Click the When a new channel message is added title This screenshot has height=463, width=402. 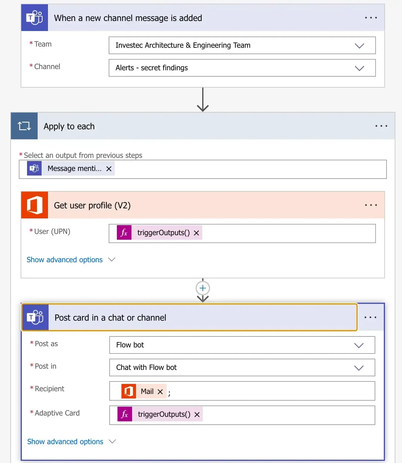(128, 18)
